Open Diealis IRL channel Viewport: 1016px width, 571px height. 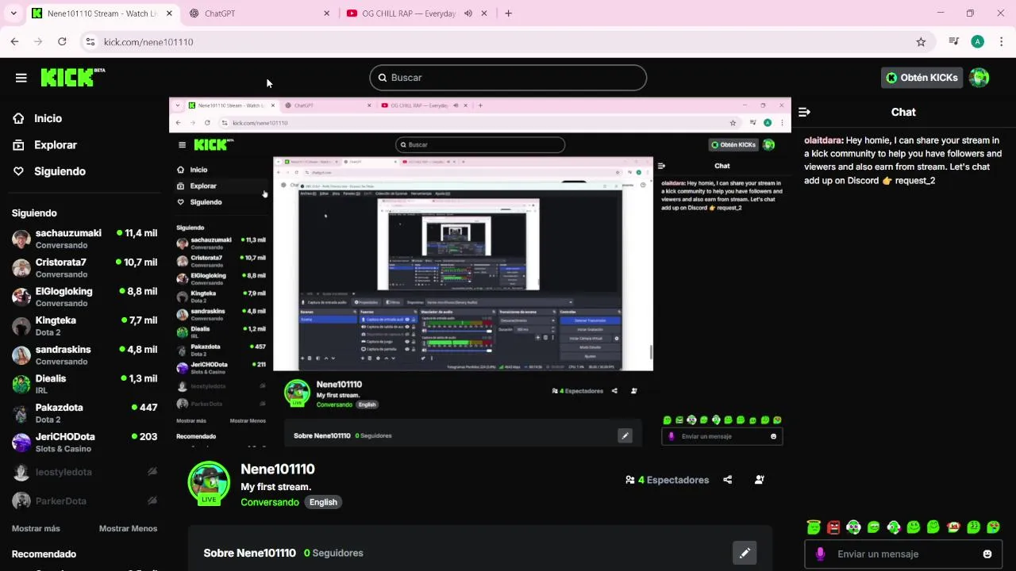(84, 384)
